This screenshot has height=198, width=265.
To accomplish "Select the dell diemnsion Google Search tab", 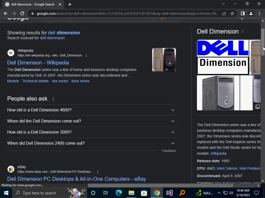I will (x=33, y=4).
